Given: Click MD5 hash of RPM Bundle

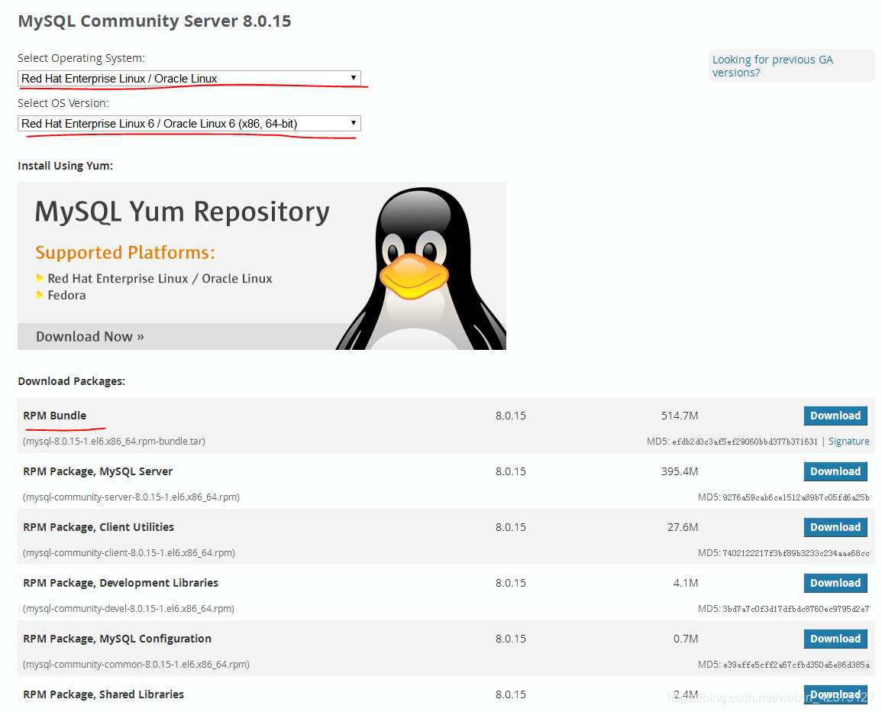Looking at the screenshot, I should click(x=745, y=442).
